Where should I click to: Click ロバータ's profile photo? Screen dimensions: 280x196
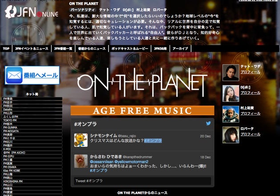click(x=231, y=135)
